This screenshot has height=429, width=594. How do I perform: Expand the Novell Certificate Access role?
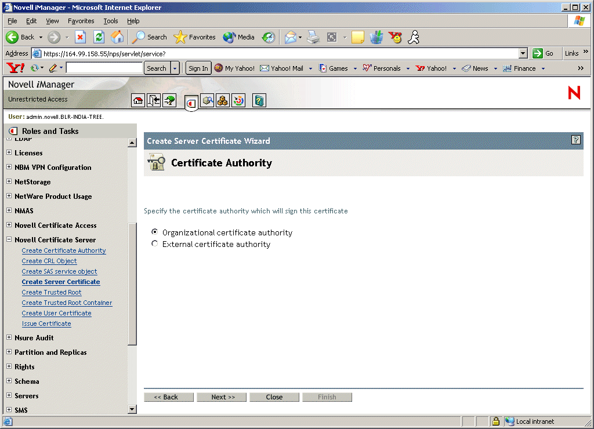[x=9, y=225]
